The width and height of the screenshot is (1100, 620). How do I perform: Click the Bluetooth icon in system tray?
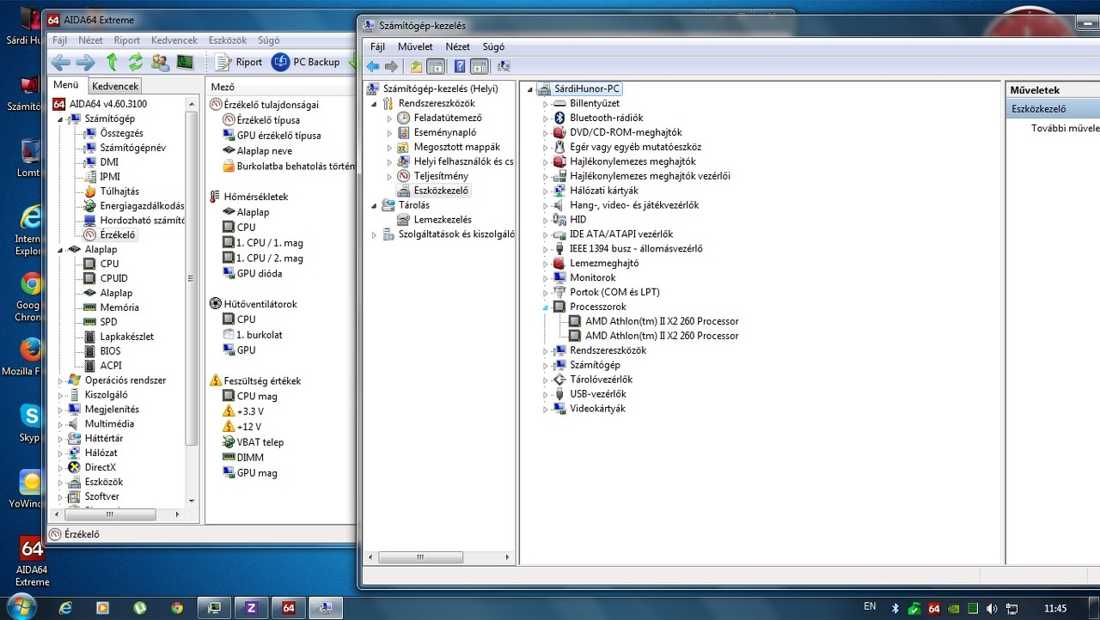pyautogui.click(x=894, y=608)
